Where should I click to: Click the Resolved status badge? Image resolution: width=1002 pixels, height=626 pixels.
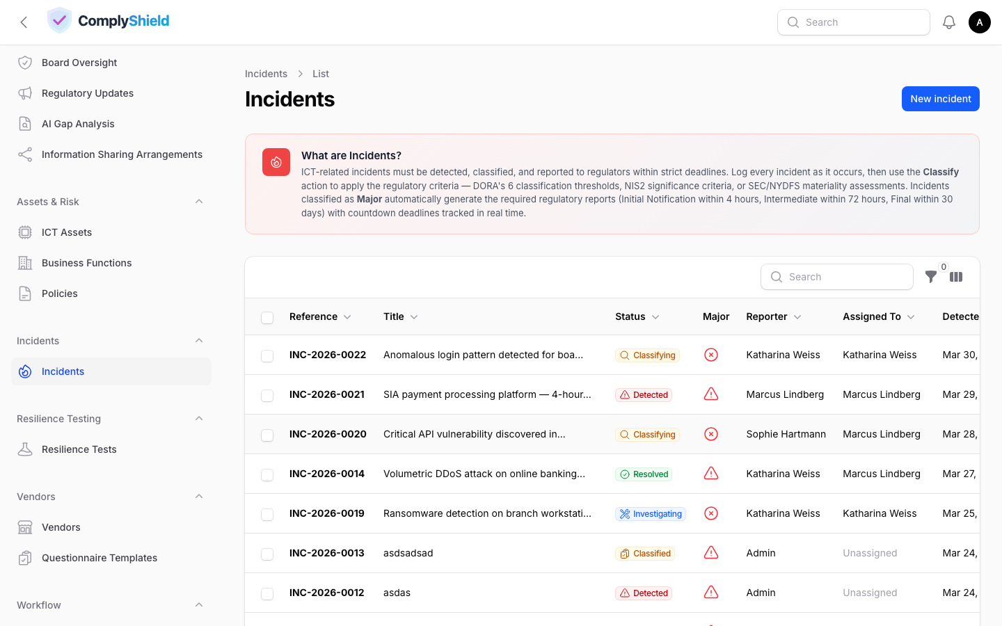pos(644,474)
